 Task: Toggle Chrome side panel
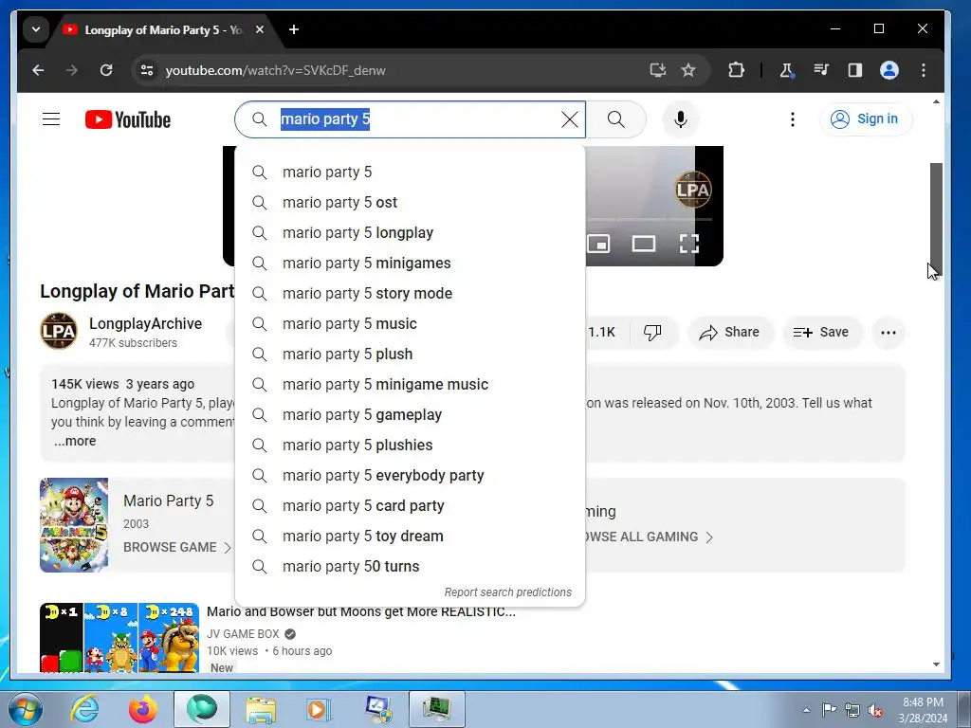pos(855,70)
